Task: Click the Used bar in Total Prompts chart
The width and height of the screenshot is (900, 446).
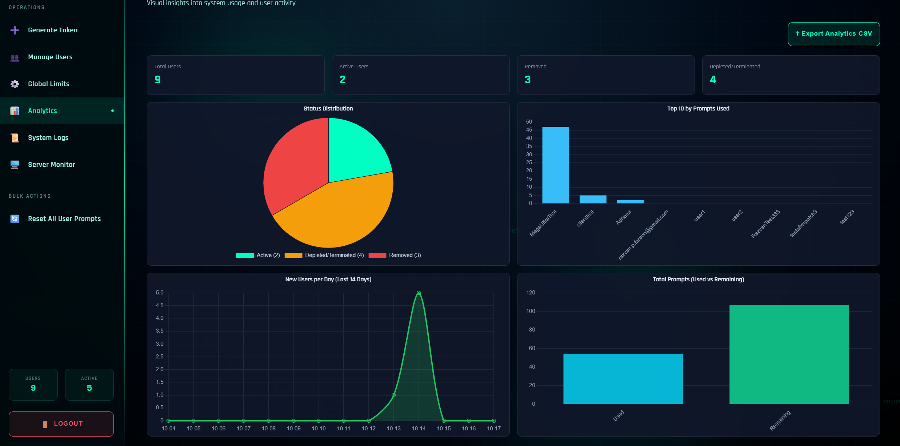Action: pyautogui.click(x=623, y=378)
